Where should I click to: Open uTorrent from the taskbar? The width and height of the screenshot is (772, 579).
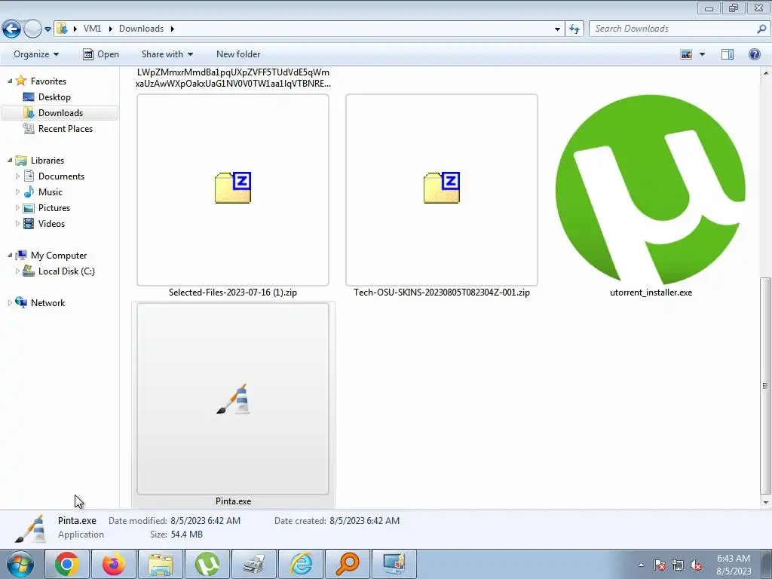[x=207, y=564]
